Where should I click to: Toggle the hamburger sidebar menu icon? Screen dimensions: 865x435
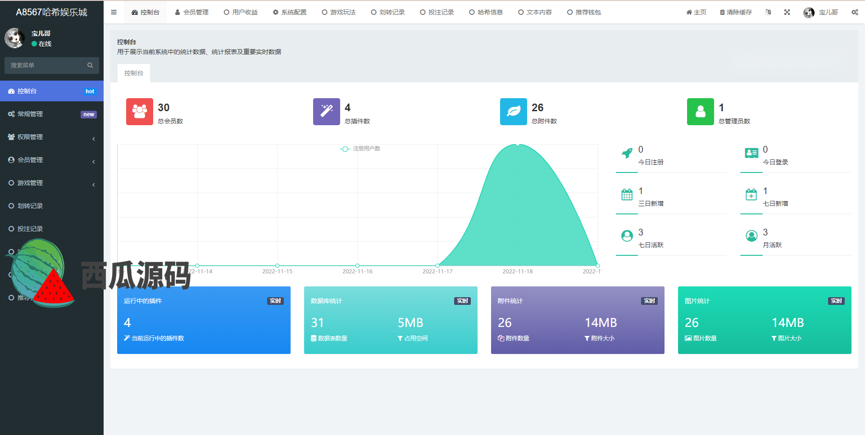(x=114, y=12)
